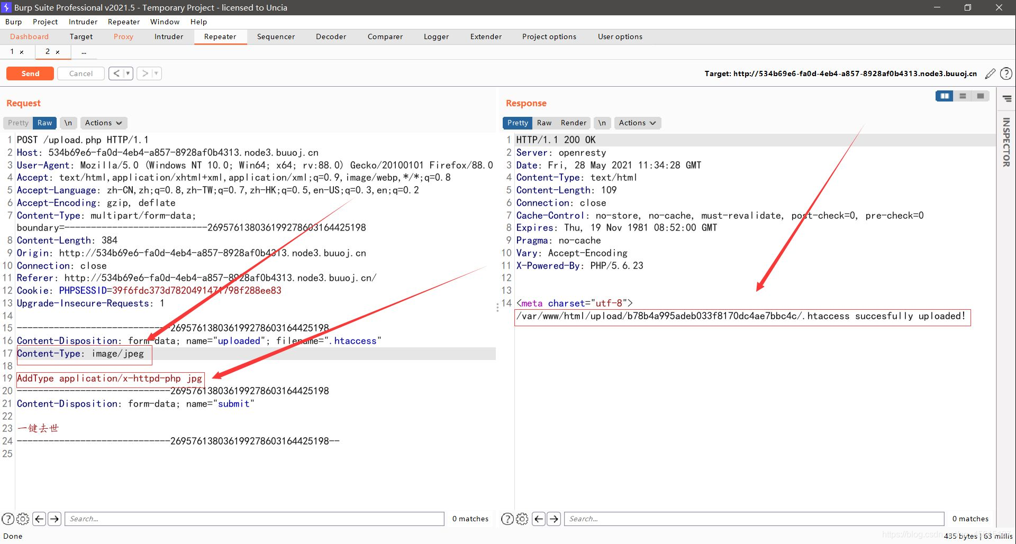Screen dimensions: 1016x544
Task: Expand the request Actions dropdown
Action: pos(104,123)
